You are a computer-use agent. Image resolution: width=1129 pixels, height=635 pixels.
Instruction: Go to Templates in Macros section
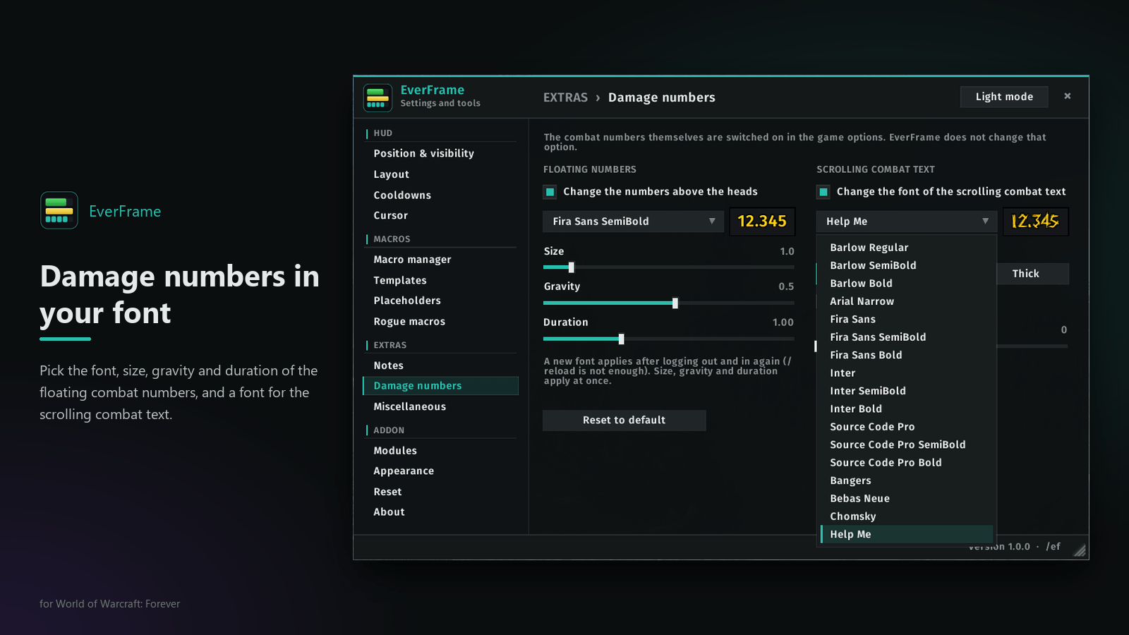click(440, 281)
